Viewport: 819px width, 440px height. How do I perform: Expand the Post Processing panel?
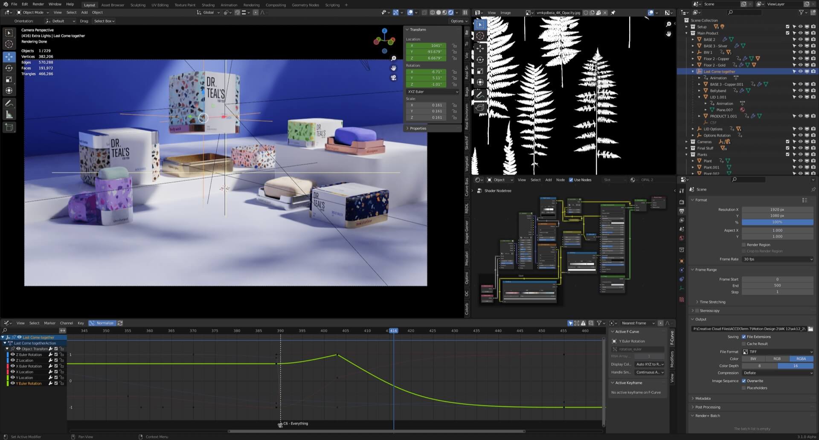point(707,407)
